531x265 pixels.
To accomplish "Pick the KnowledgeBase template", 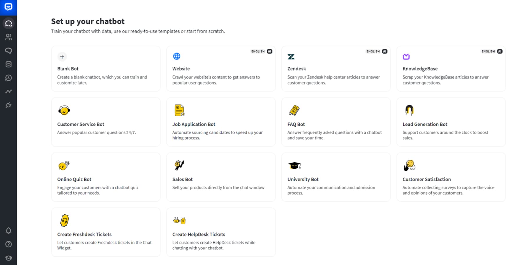I will pos(451,69).
